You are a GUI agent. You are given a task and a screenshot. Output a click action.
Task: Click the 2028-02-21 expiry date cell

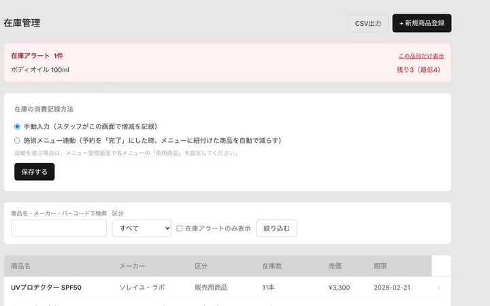[x=392, y=288]
